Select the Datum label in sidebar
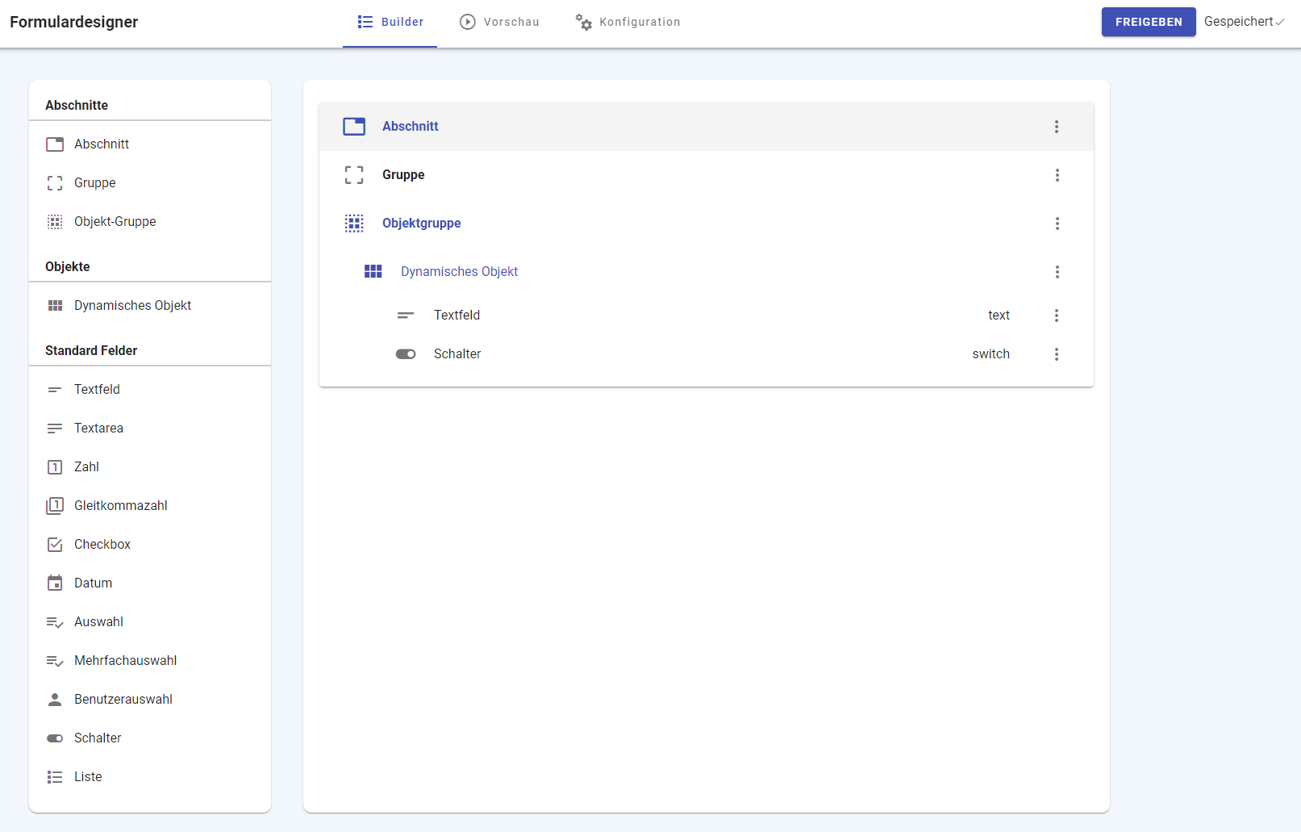Screen dimensions: 1301x832 (94, 583)
